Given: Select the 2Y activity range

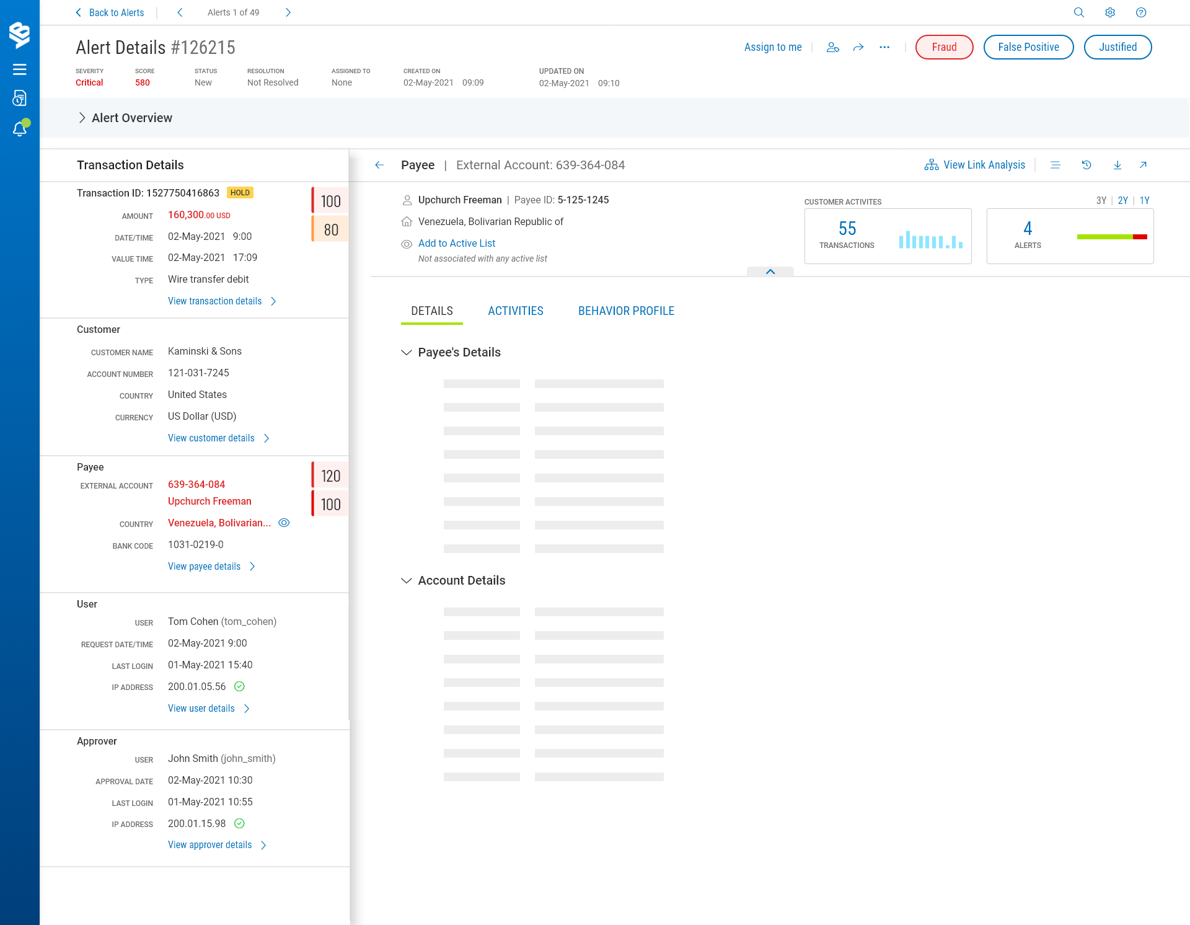Looking at the screenshot, I should (x=1122, y=200).
